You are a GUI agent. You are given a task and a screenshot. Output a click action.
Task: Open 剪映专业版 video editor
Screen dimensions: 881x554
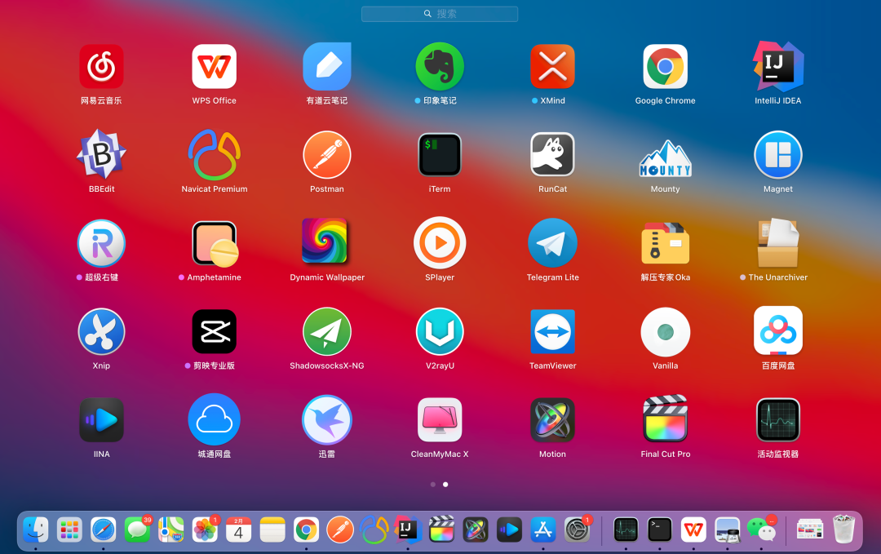(214, 331)
